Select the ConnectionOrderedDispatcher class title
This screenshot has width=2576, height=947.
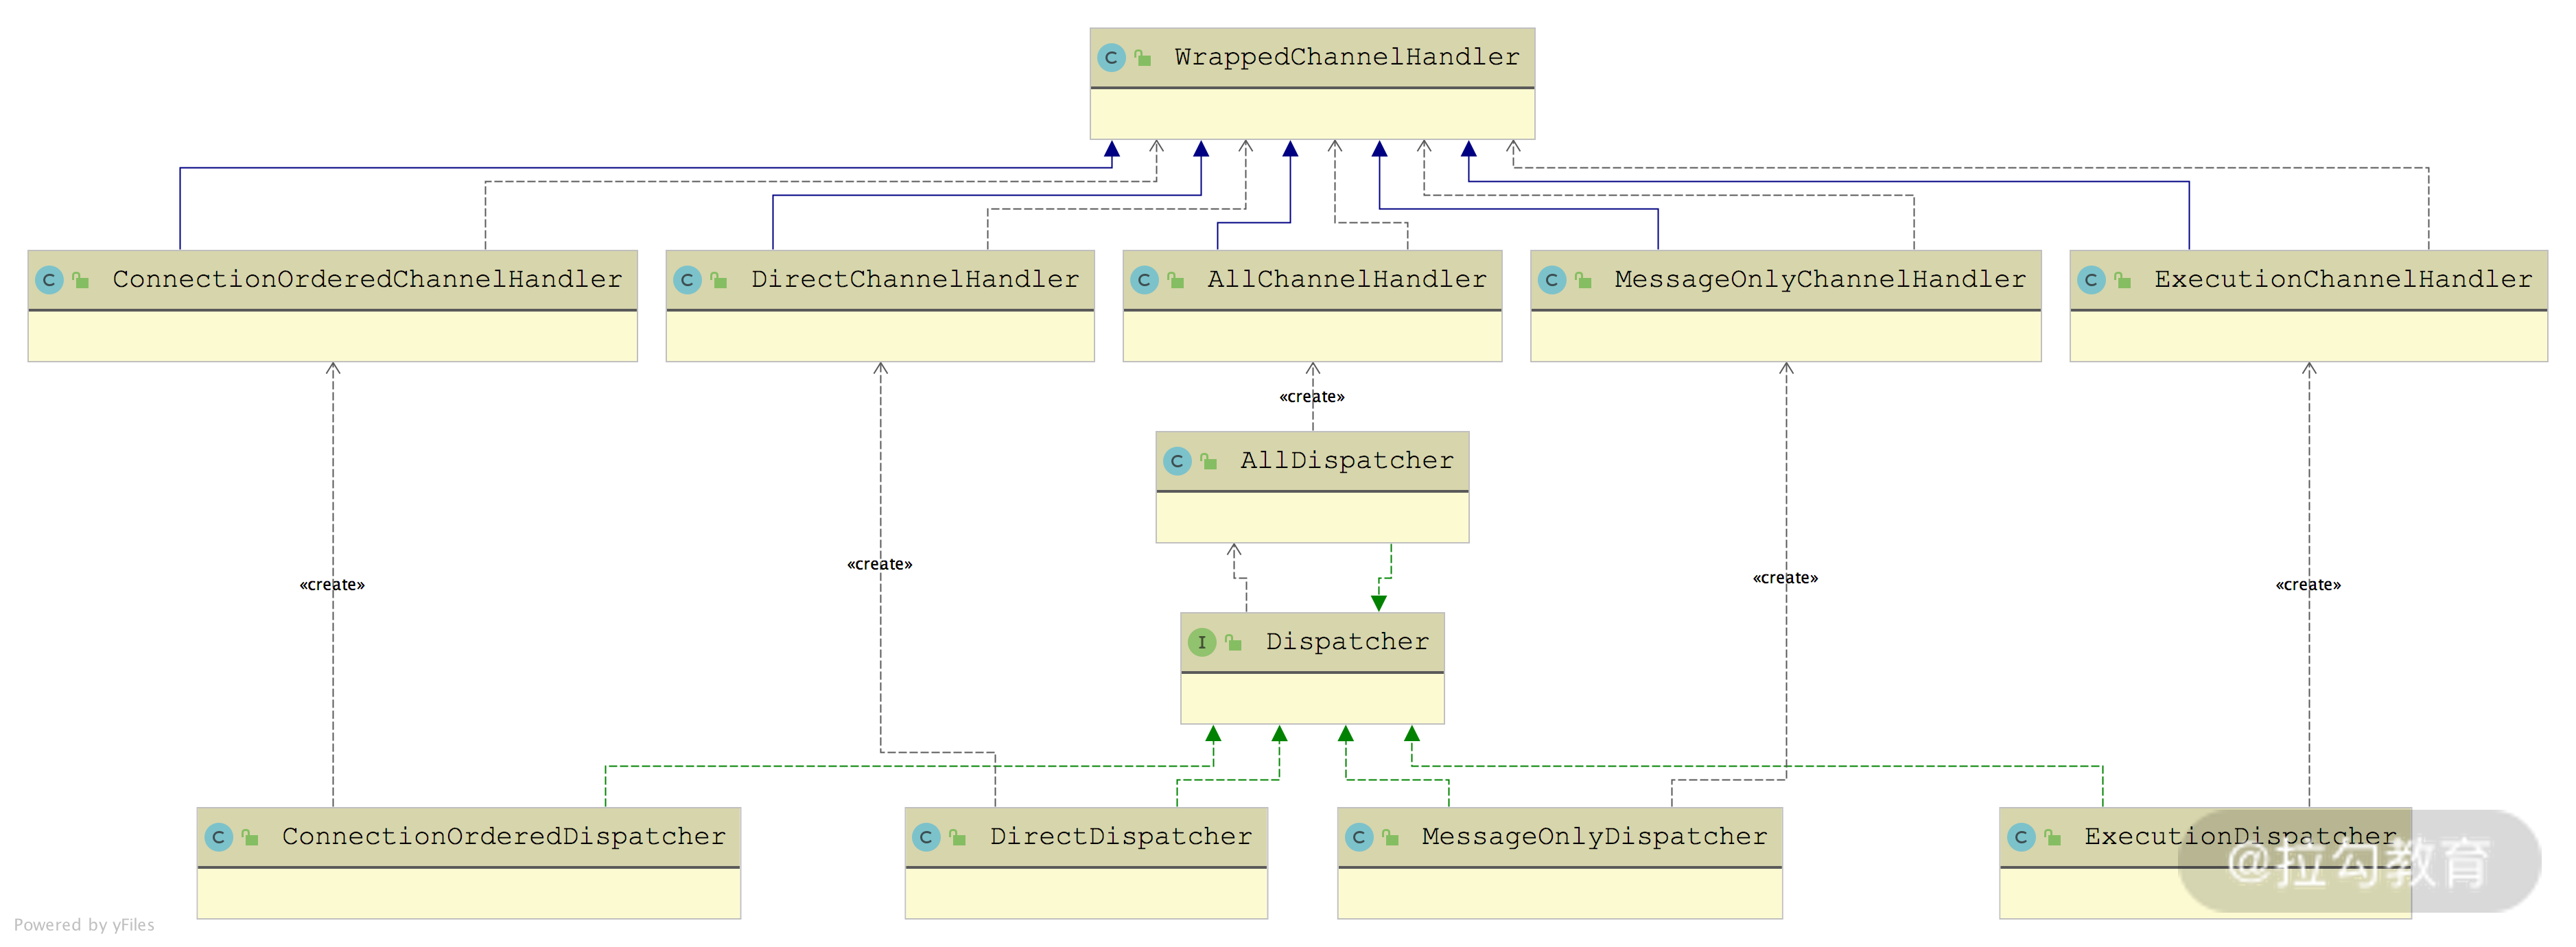point(503,837)
